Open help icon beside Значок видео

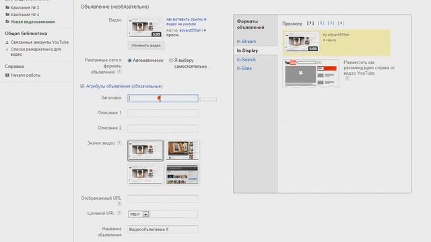tap(119, 143)
